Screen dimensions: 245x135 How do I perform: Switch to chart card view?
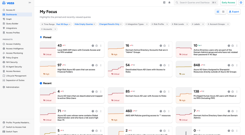coord(218,12)
